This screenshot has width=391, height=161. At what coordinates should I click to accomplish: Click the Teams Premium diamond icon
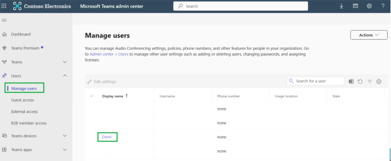pyautogui.click(x=4, y=48)
